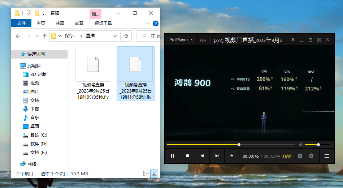
Task: Click the pink 播... contextual tab header
Action: [x=95, y=14]
